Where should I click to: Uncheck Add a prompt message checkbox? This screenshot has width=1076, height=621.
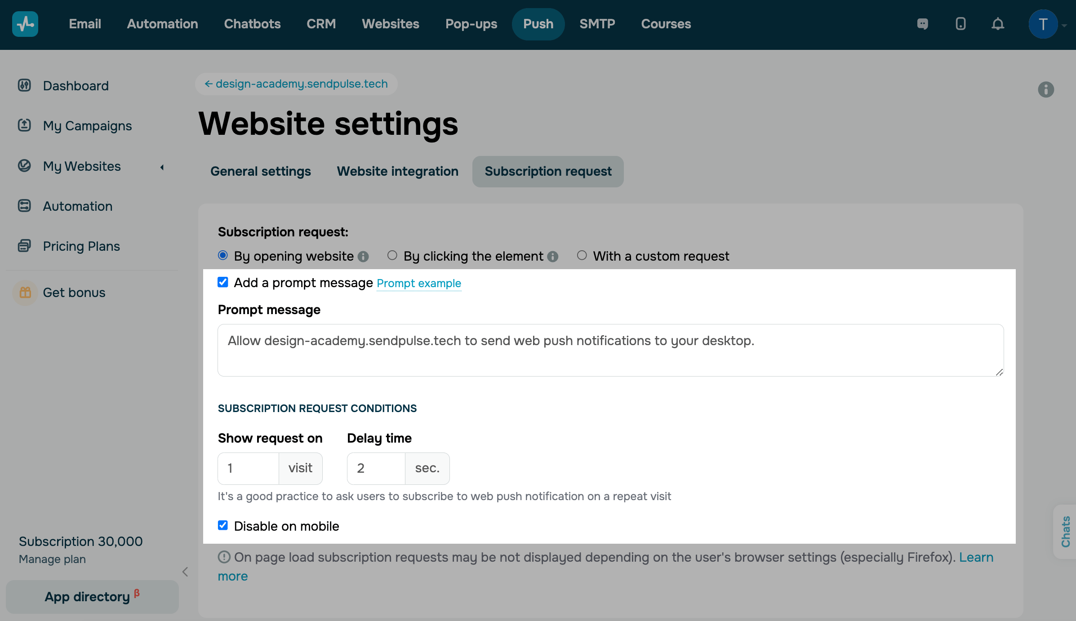click(223, 282)
